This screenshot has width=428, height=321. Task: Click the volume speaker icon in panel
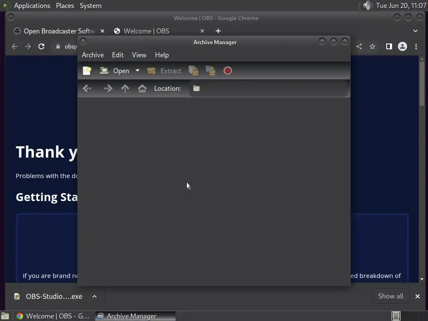tap(367, 5)
